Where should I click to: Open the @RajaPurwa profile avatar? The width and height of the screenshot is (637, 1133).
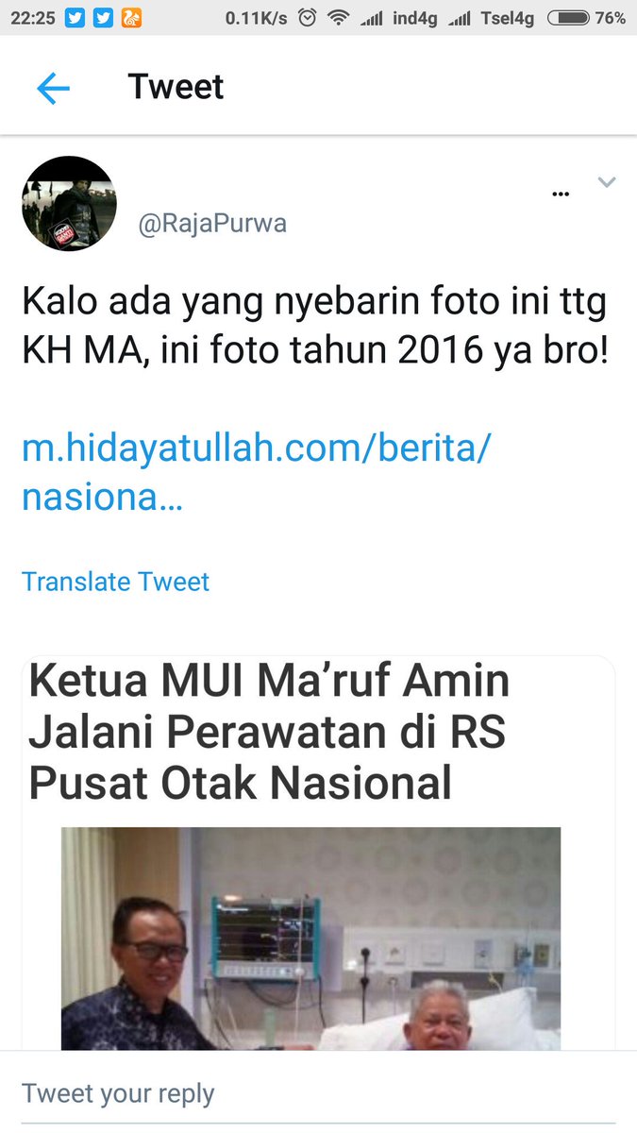click(x=69, y=203)
